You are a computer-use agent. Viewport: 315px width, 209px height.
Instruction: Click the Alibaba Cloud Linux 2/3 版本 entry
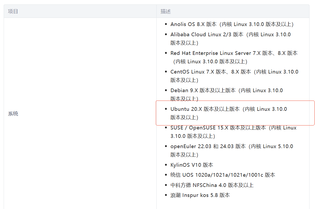pyautogui.click(x=230, y=39)
